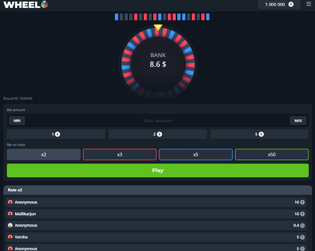The width and height of the screenshot is (315, 251).
Task: Choose the 1 dollar quick bet
Action: [x=56, y=134]
